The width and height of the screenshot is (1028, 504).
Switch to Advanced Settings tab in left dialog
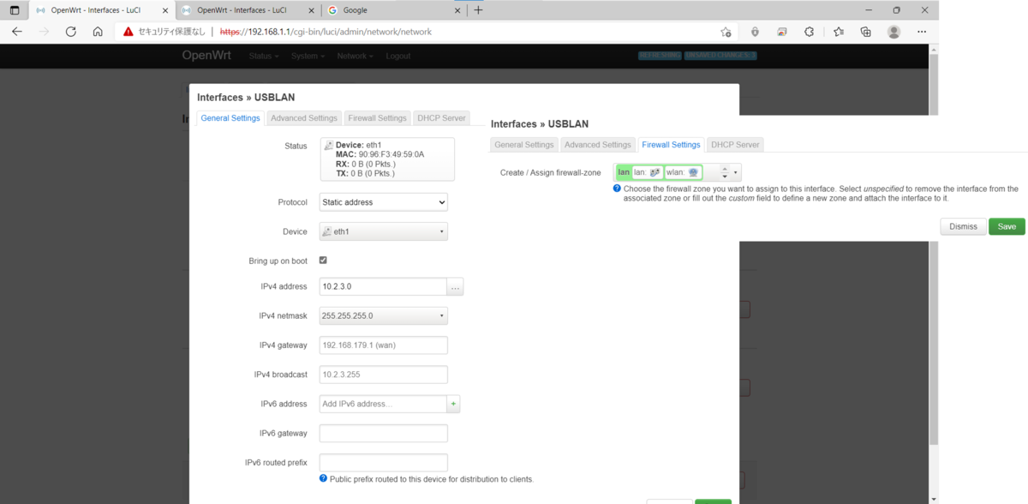(304, 118)
